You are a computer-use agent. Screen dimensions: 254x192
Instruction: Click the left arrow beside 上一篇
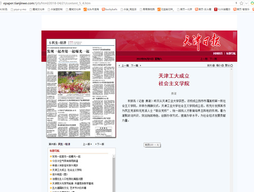[120, 66]
